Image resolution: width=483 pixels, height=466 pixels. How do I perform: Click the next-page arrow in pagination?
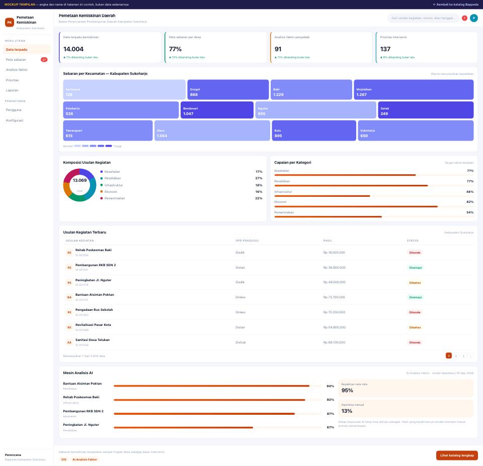pyautogui.click(x=471, y=356)
